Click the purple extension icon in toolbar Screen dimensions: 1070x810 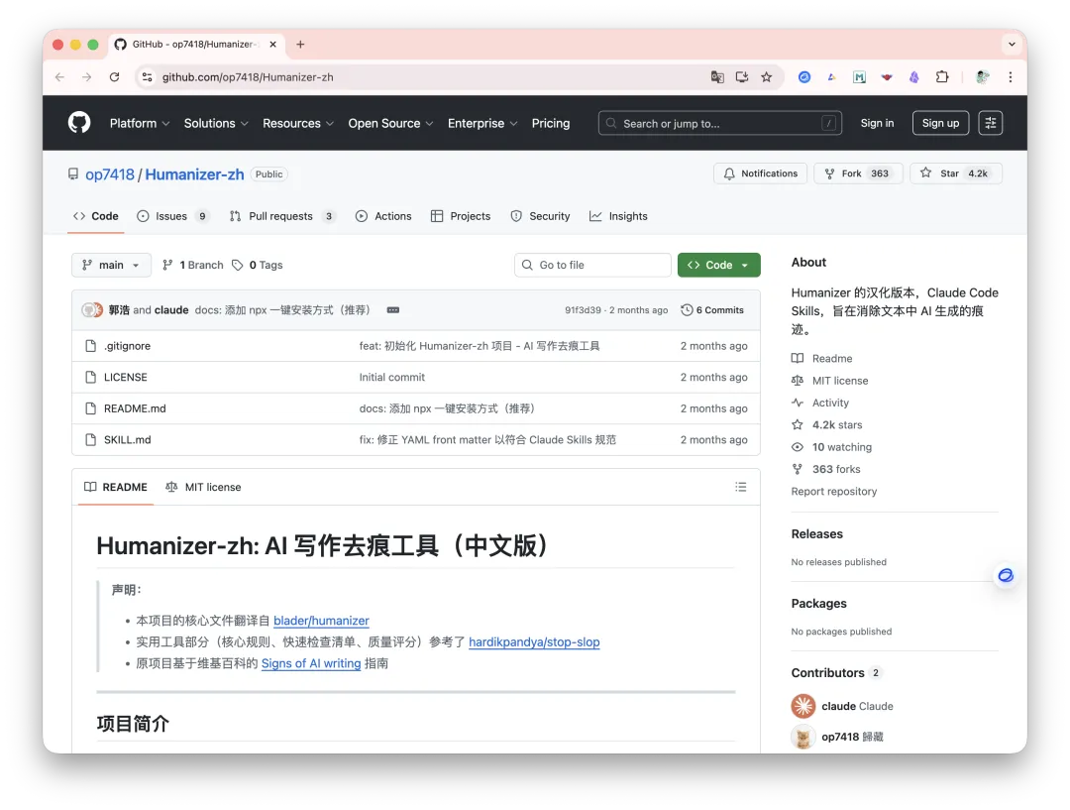(x=913, y=77)
